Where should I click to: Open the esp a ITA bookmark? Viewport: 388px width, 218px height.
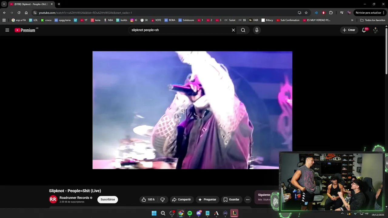(x=19, y=20)
